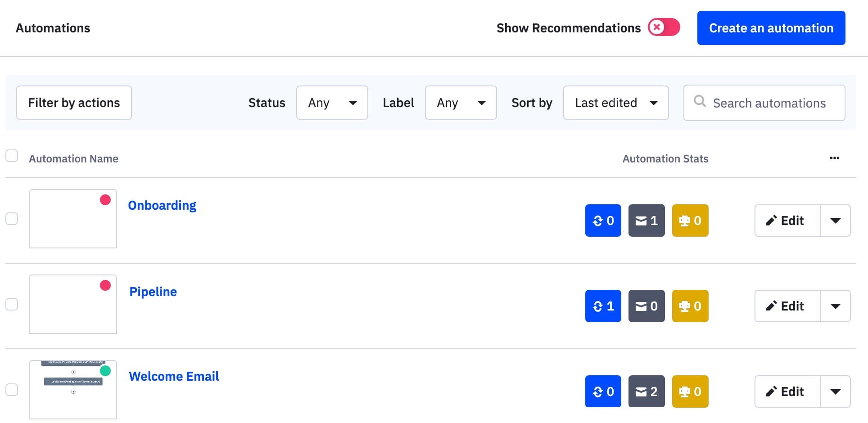Image resolution: width=868 pixels, height=423 pixels.
Task: Click the email stat icon for Welcome Email
Action: [x=646, y=391]
